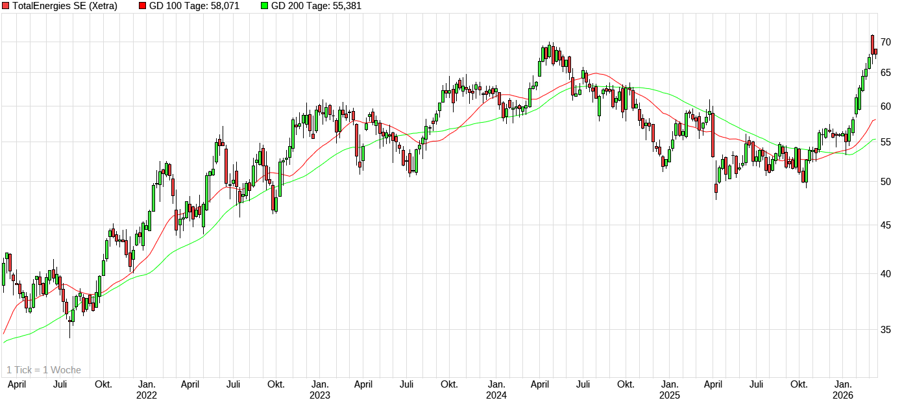Select the 2026 year marker on the time axis

pyautogui.click(x=842, y=395)
